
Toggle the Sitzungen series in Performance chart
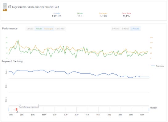(48, 29)
